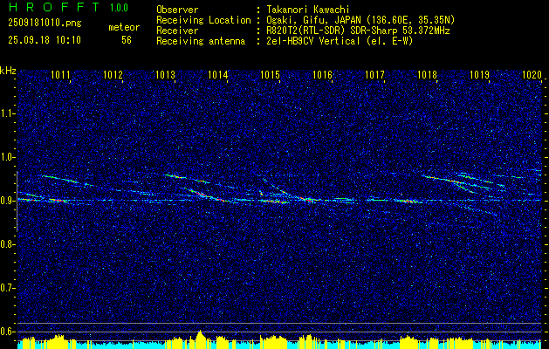This screenshot has width=549, height=349.
Task: Click the 1.1 frequency axis label
Action: coord(7,113)
